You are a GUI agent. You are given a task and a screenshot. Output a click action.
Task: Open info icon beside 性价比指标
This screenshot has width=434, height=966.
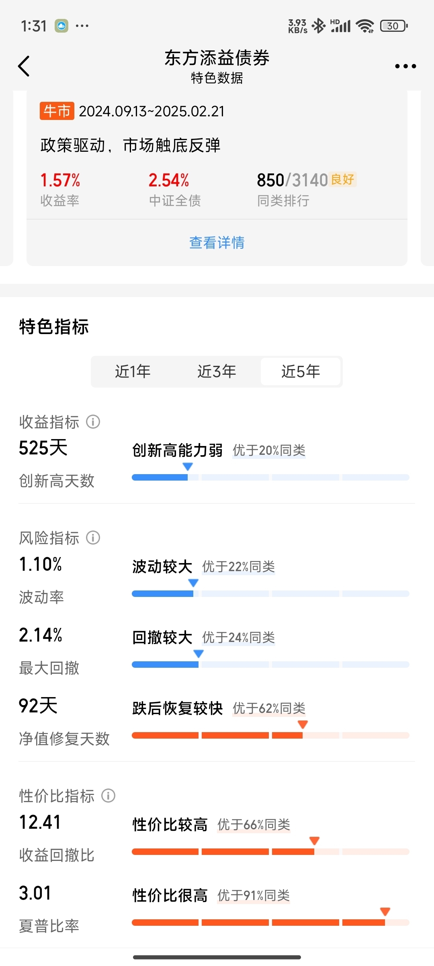click(108, 795)
